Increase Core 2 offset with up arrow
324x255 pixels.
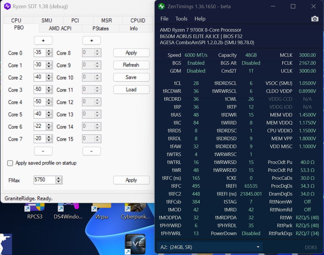click(x=49, y=76)
